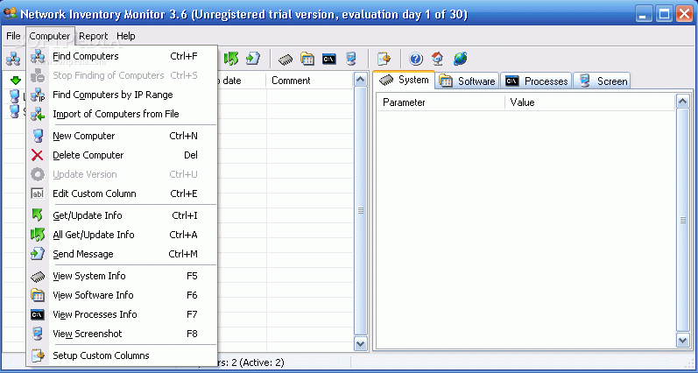Switch to the Processes tab
This screenshot has width=698, height=373.
coord(536,81)
